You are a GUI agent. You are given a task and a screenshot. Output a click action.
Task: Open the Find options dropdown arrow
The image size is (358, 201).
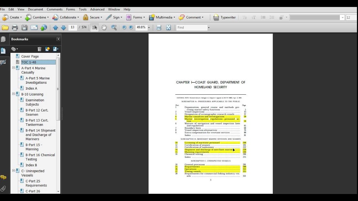pyautogui.click(x=209, y=28)
